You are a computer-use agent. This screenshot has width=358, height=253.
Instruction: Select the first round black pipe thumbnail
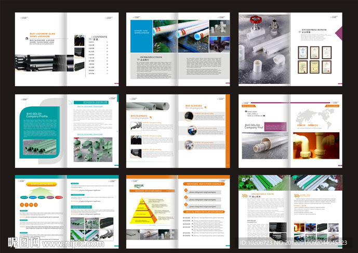[x=189, y=116]
